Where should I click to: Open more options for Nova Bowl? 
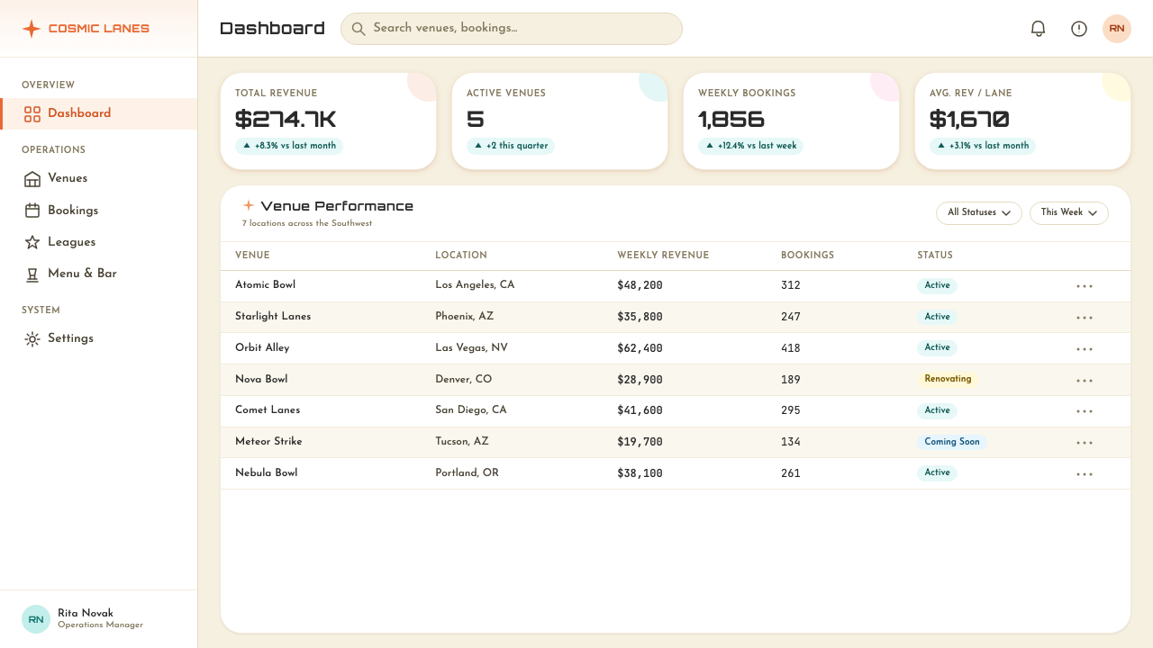click(1085, 380)
